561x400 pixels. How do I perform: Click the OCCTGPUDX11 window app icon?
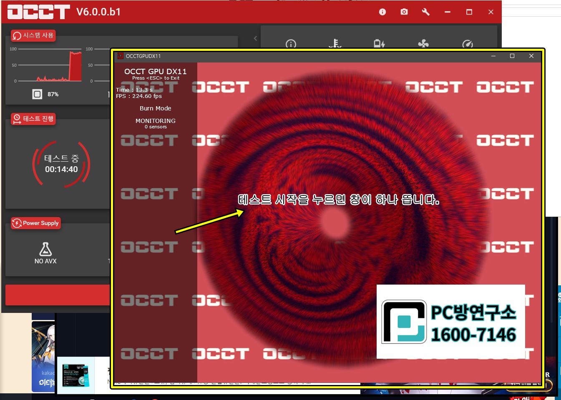120,56
